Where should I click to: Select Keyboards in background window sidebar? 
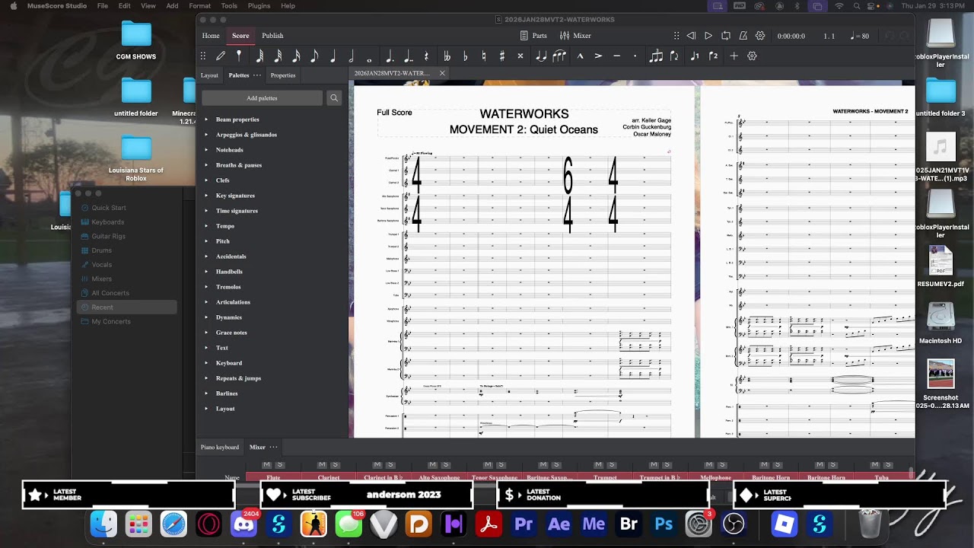click(x=108, y=222)
